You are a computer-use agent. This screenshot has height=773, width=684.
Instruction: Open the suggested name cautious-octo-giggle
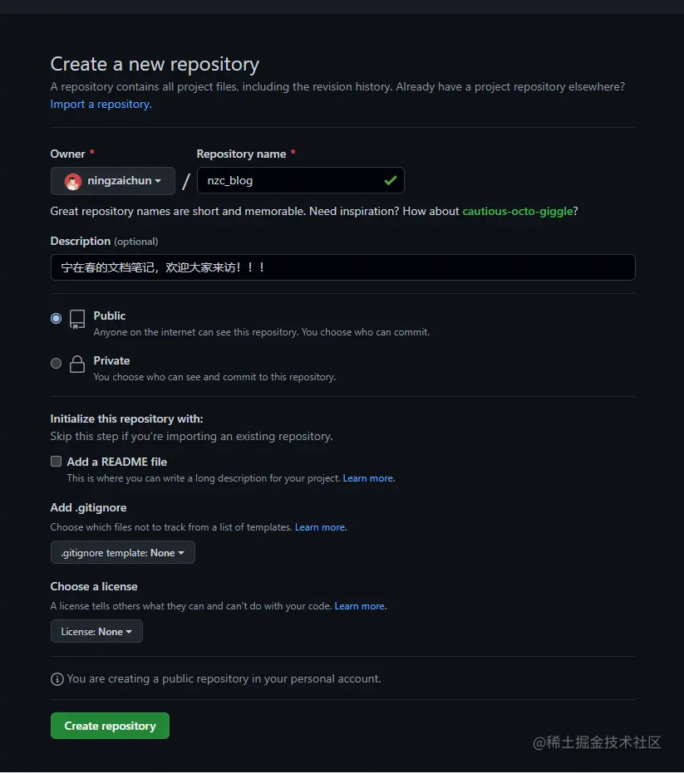click(517, 211)
